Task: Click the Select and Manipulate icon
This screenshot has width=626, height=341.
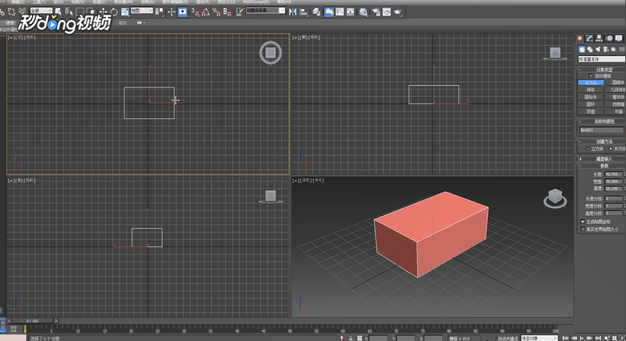Action: (x=171, y=12)
